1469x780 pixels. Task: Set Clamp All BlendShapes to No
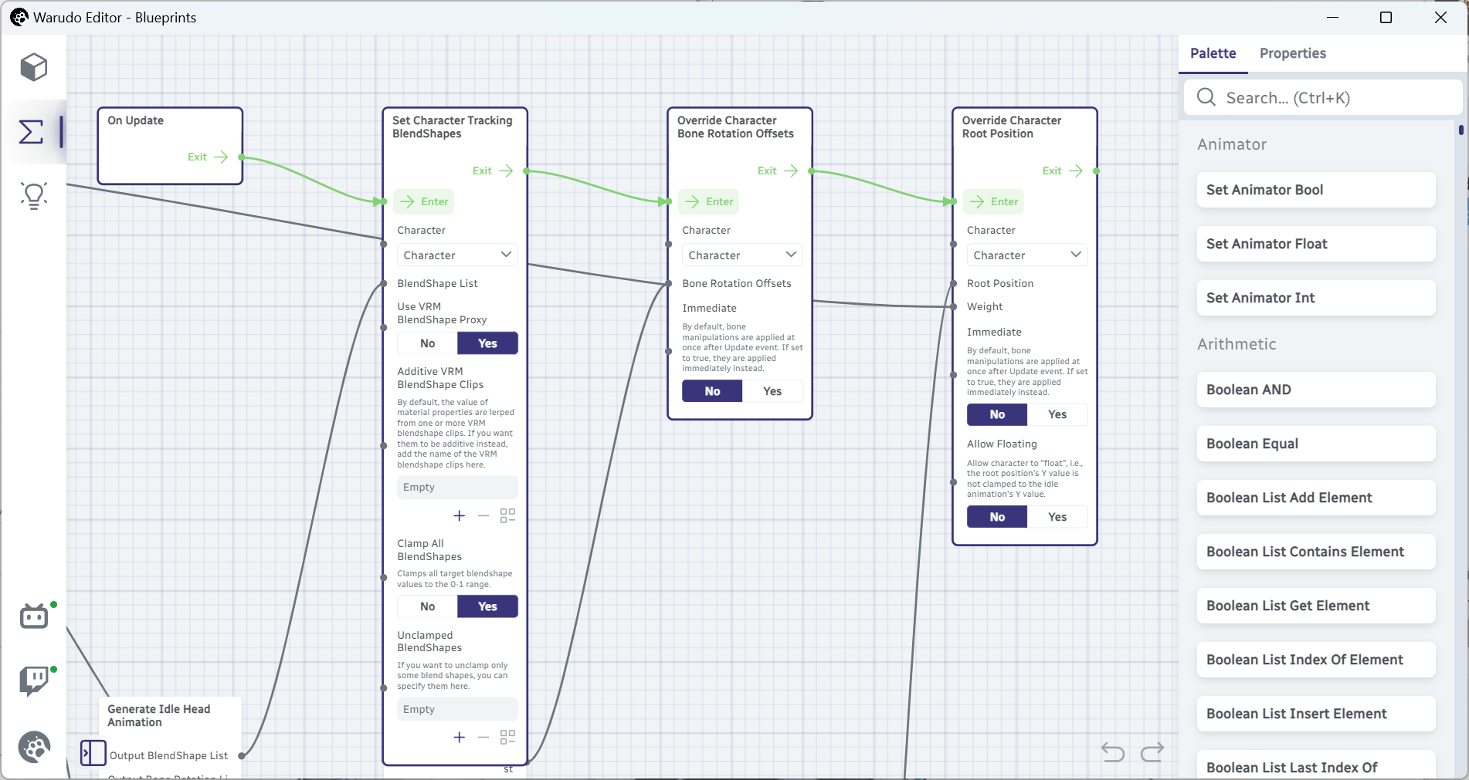[428, 606]
